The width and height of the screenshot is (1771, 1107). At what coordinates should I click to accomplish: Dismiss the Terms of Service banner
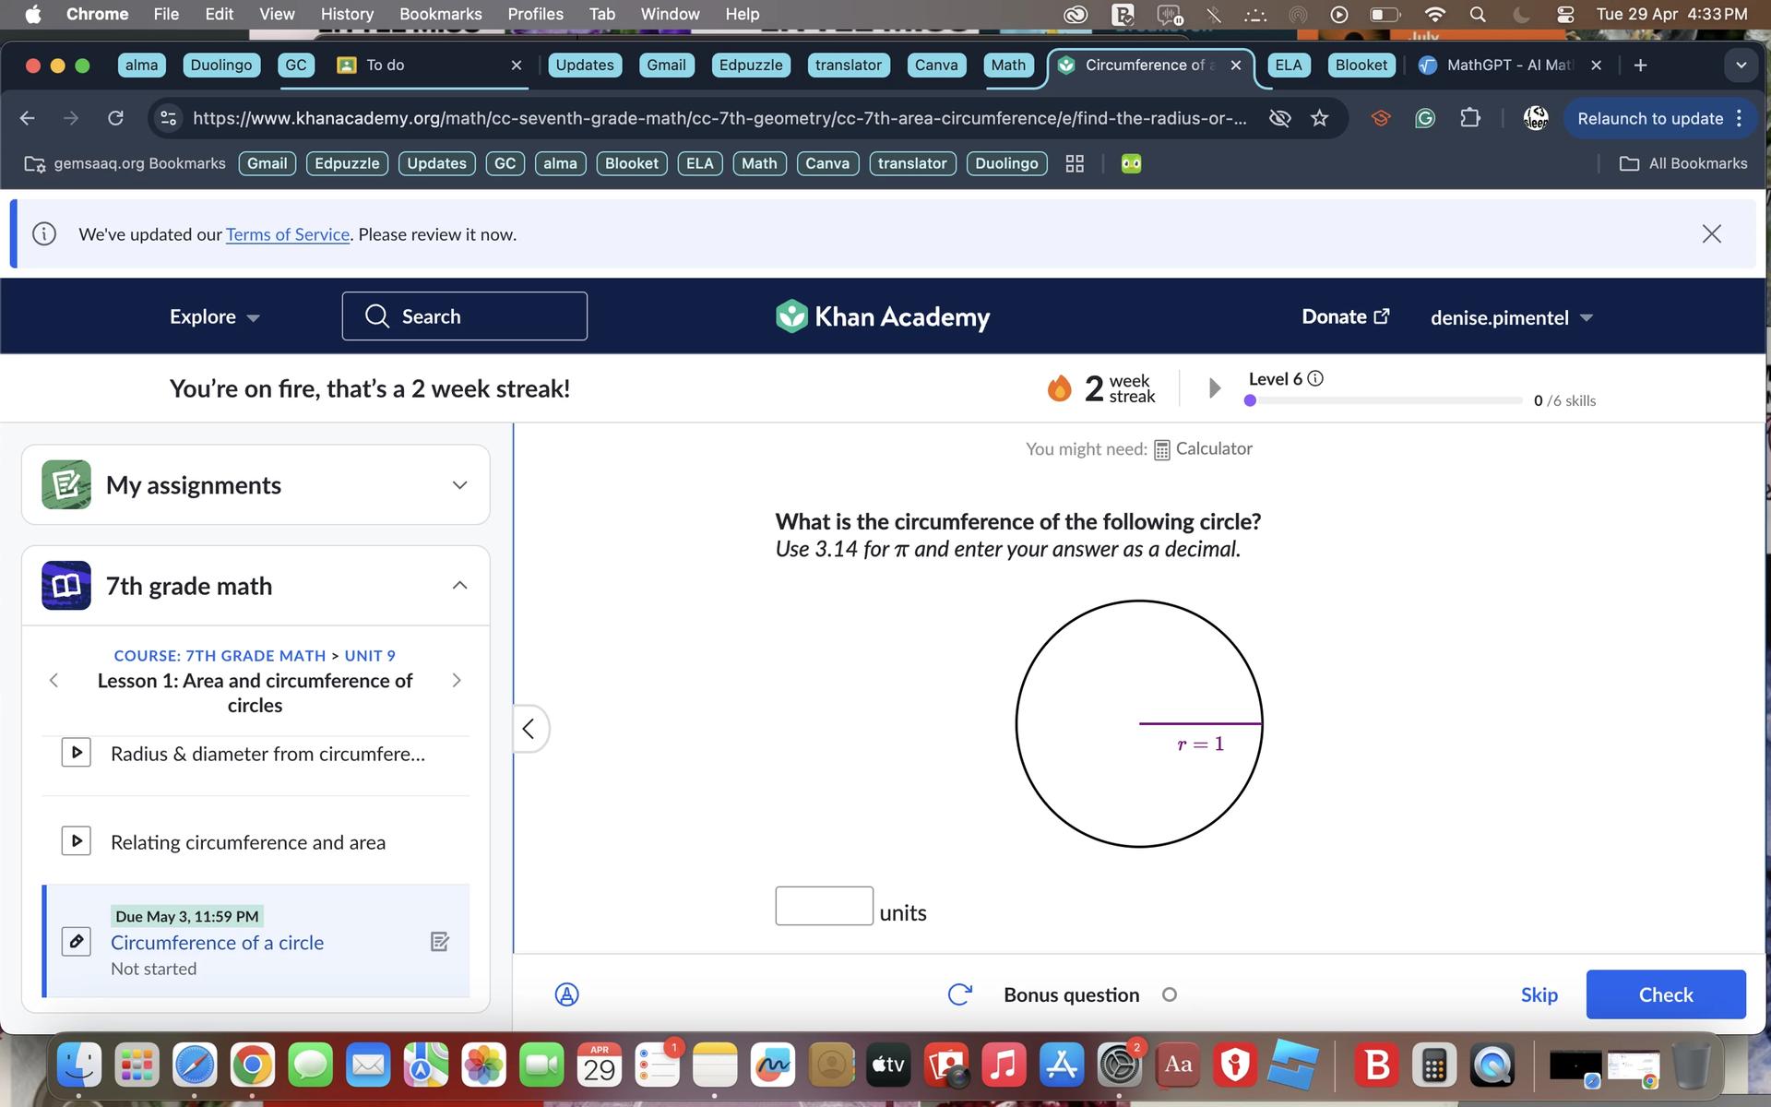1711,234
